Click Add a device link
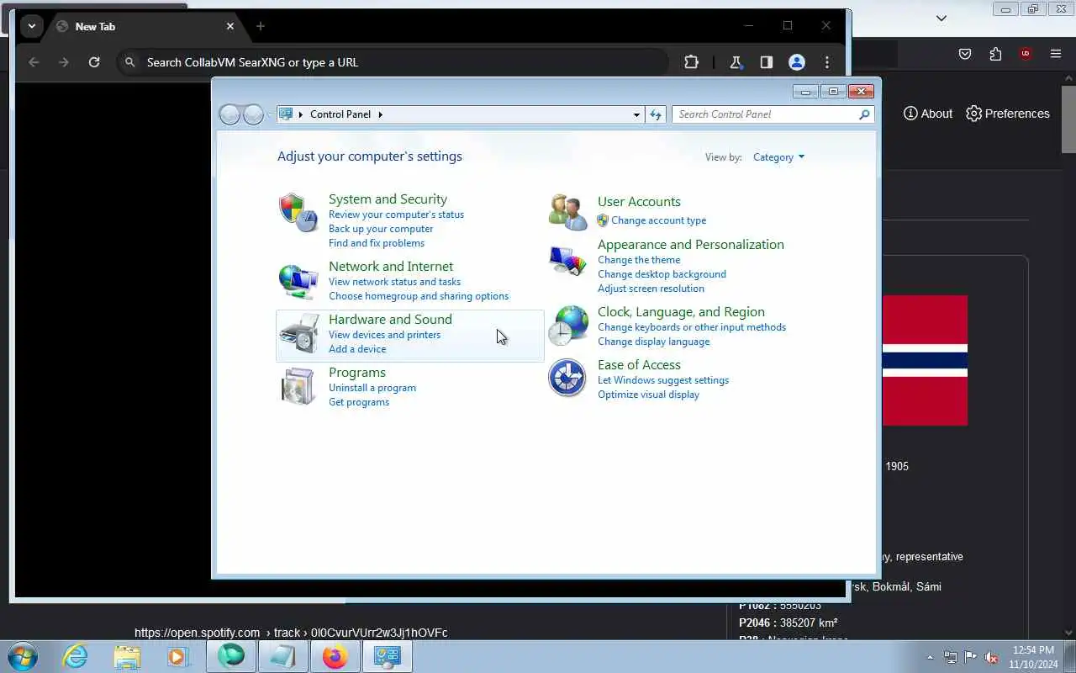 (357, 349)
